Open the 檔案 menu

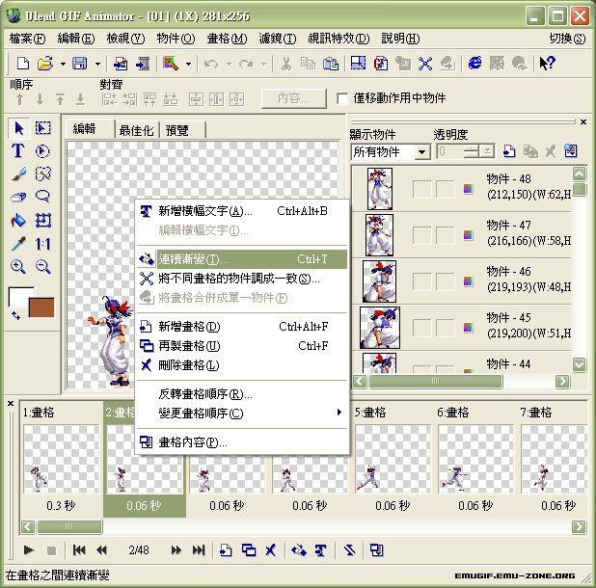click(x=27, y=39)
